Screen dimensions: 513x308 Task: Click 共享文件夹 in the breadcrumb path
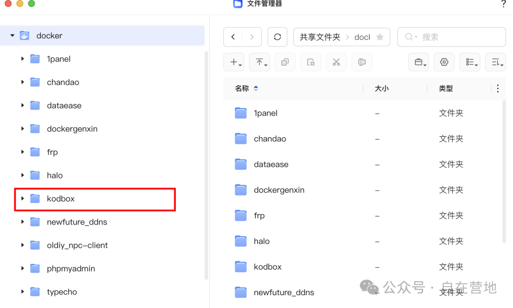click(x=320, y=37)
